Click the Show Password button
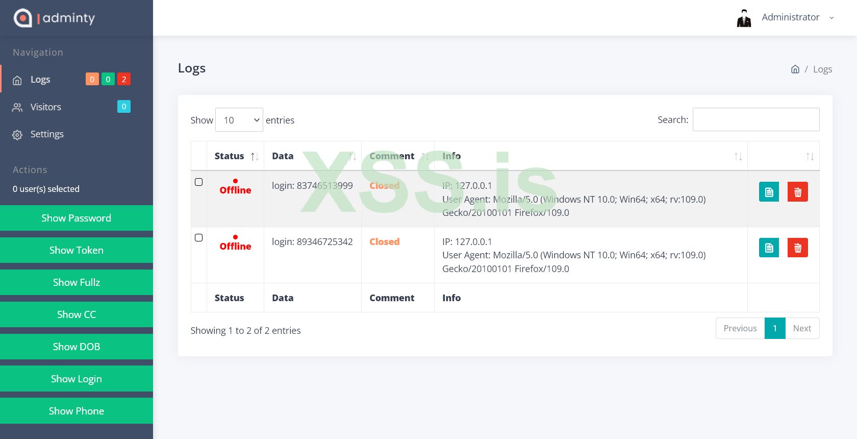 pos(77,218)
